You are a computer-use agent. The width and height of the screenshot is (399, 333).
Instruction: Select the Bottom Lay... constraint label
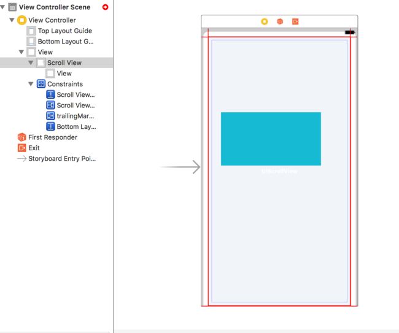(x=77, y=126)
